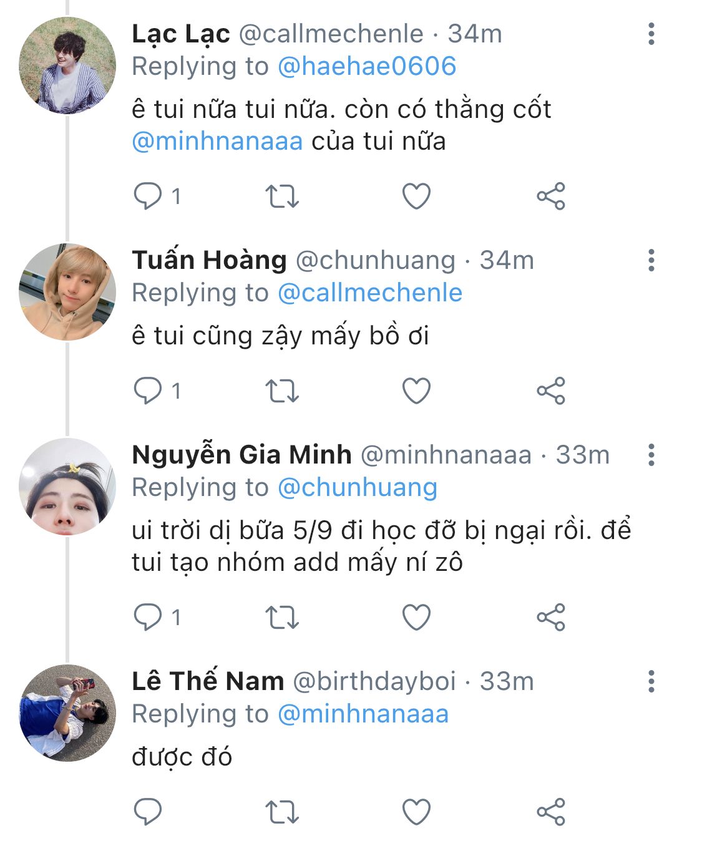Share Lạc Lạc's tweet

(550, 196)
